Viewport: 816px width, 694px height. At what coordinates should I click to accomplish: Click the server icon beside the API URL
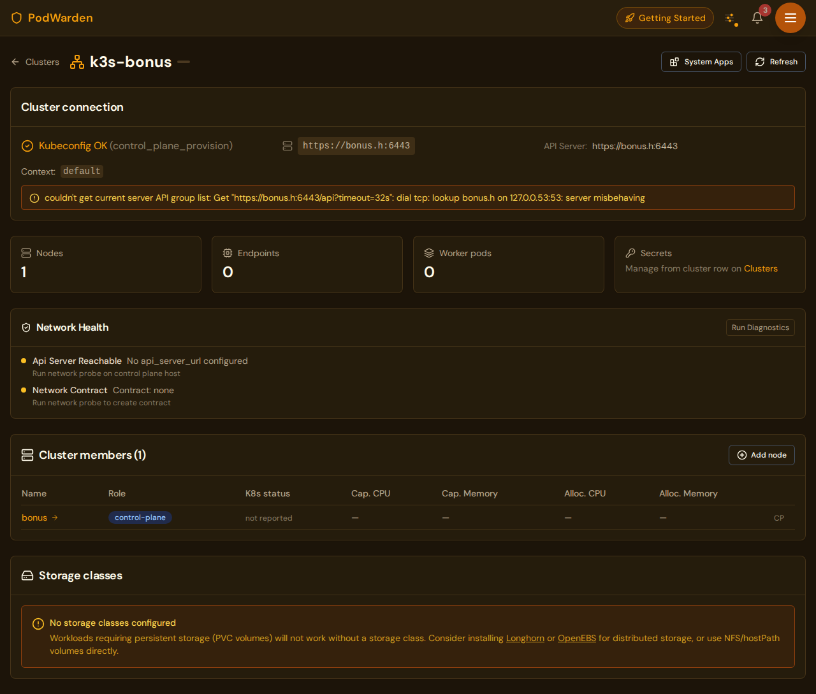(x=288, y=146)
